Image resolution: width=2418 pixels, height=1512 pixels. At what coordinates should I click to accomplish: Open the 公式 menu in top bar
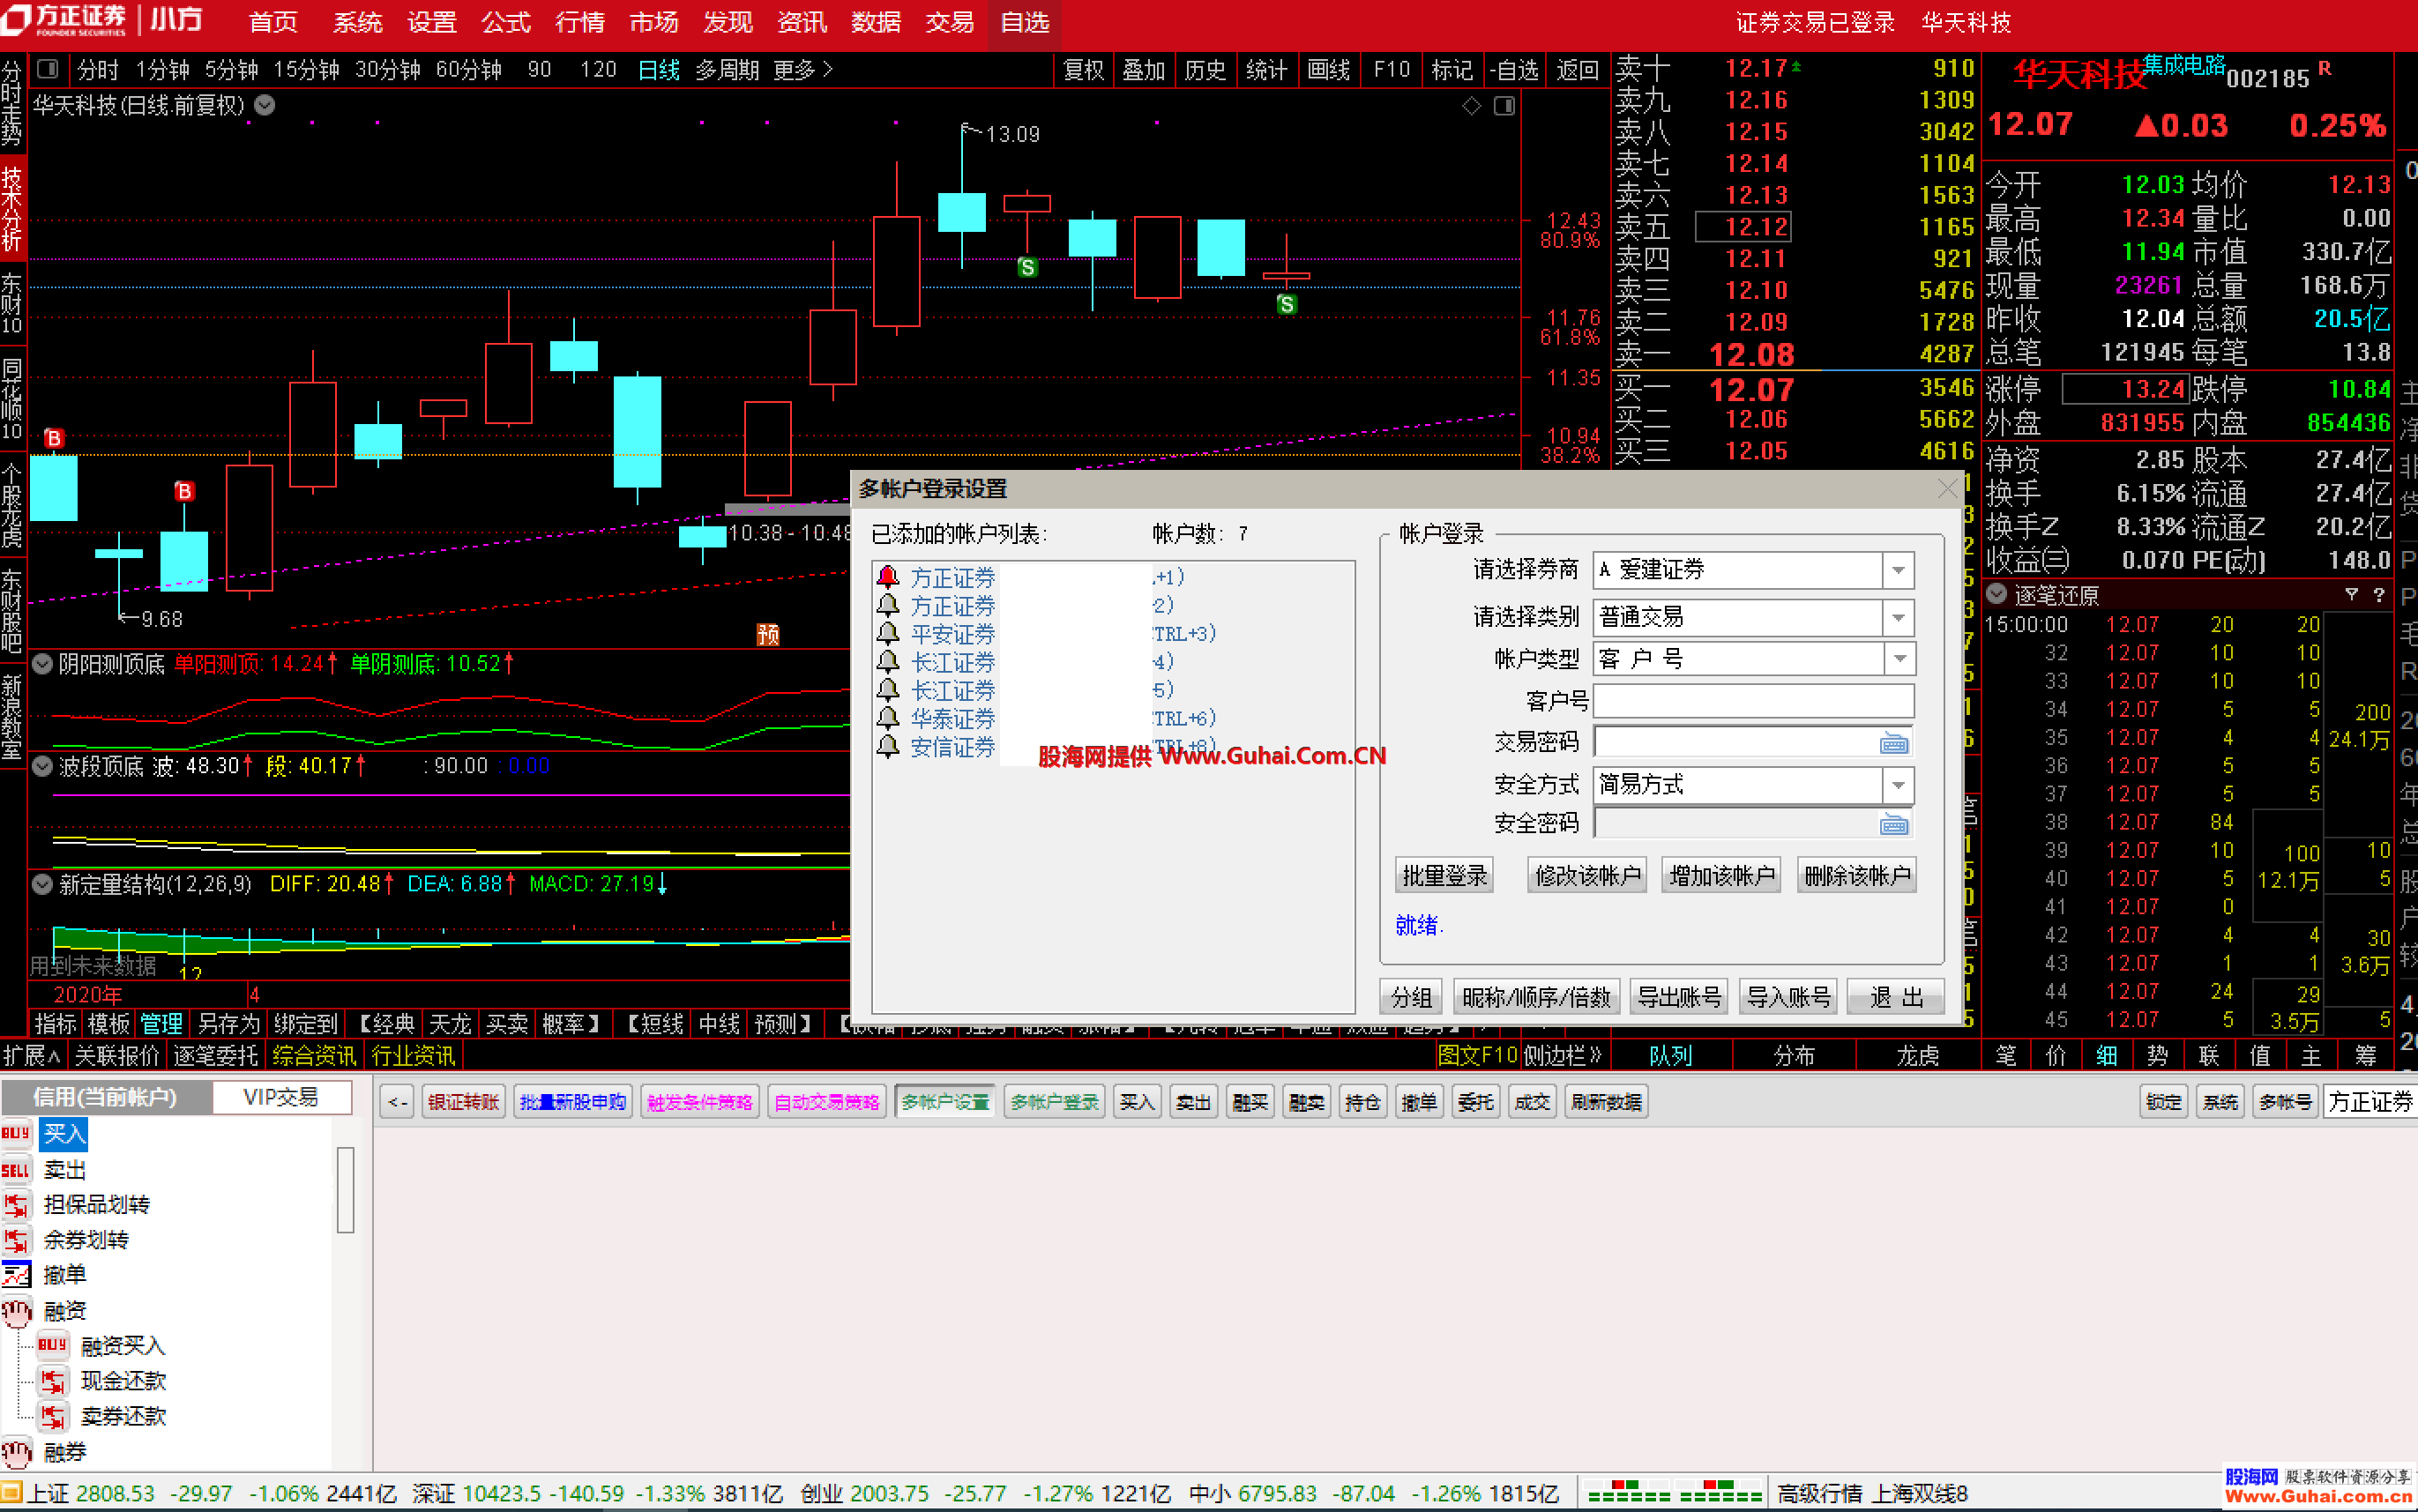[x=505, y=22]
